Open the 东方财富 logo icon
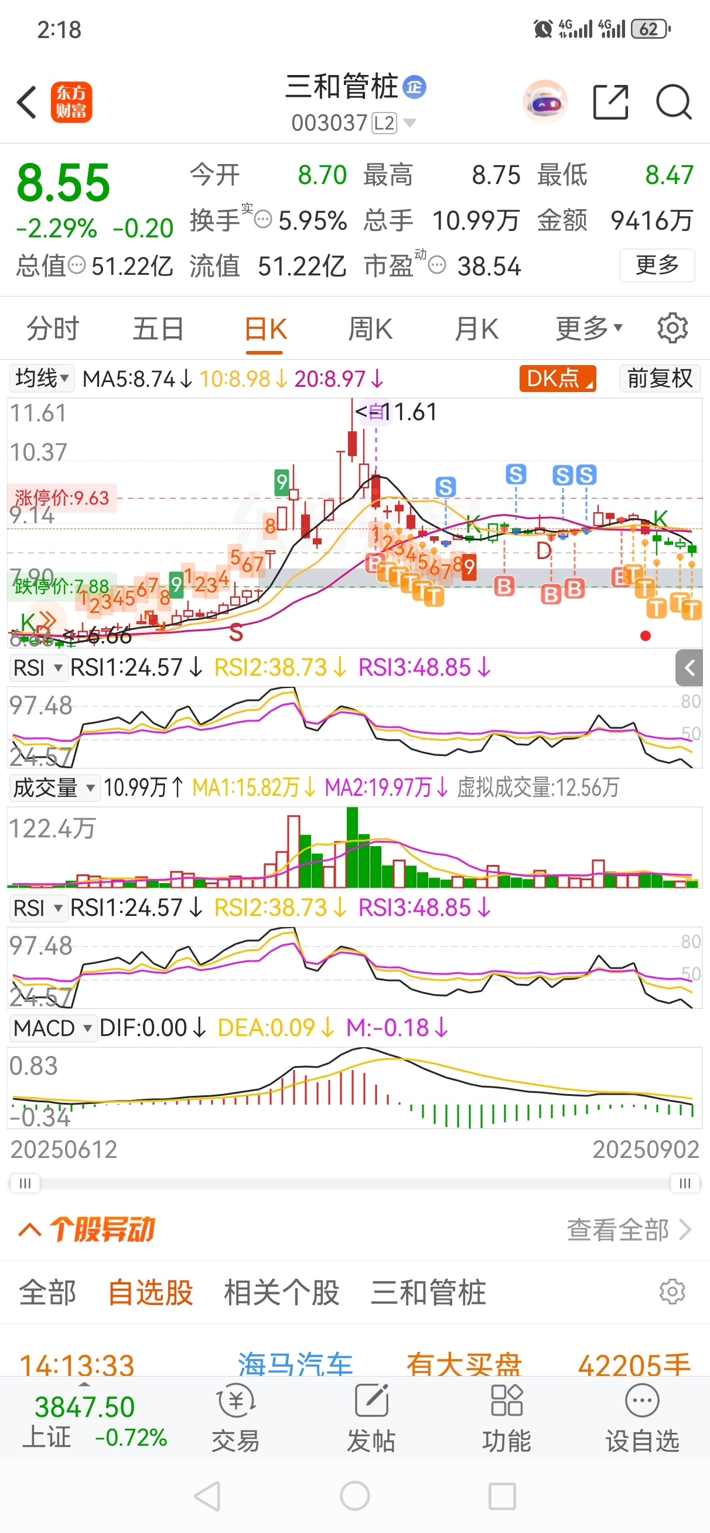 71,103
